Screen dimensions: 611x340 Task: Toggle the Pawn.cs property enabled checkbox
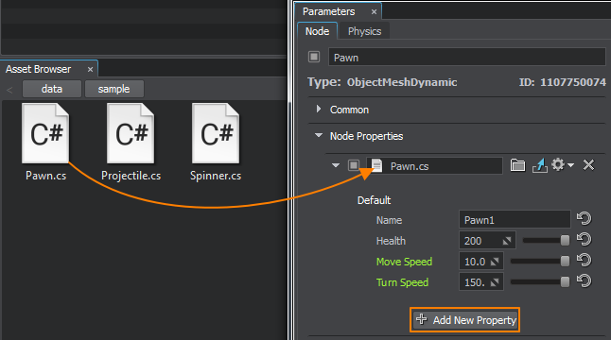354,165
